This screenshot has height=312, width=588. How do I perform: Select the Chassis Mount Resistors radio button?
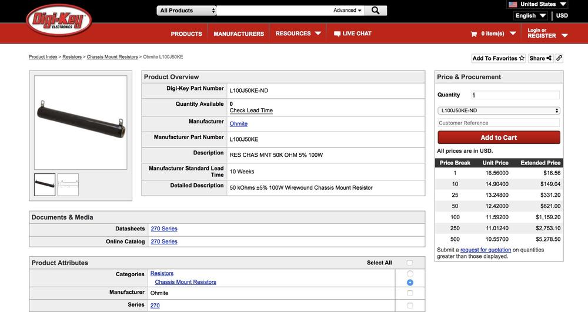[x=410, y=283]
